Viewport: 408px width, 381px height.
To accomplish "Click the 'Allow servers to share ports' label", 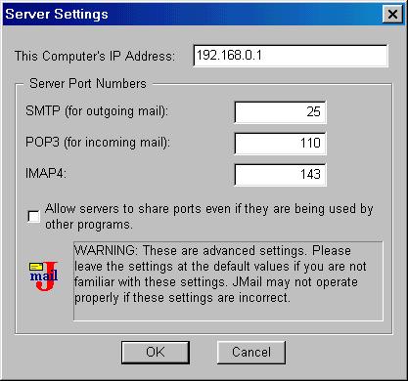I will tap(208, 217).
